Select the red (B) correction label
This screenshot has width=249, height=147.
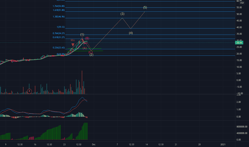click(x=87, y=38)
